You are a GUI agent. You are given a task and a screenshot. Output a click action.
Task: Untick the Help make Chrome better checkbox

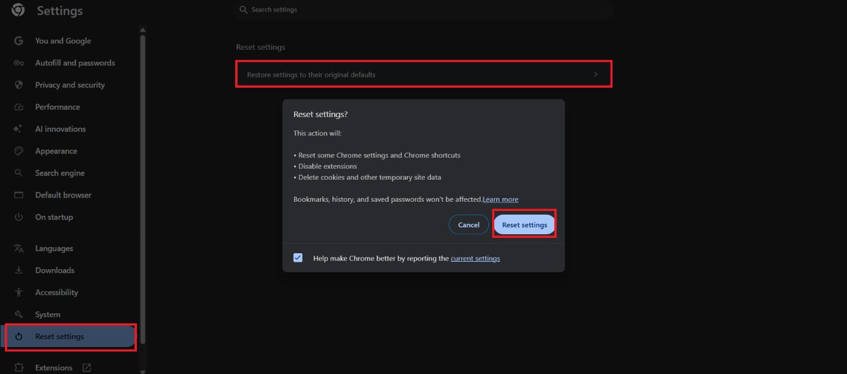(298, 258)
